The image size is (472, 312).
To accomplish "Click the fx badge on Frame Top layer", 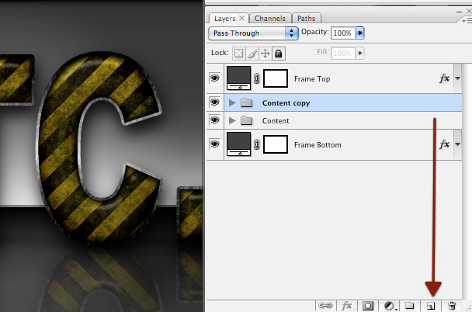I will click(x=444, y=78).
